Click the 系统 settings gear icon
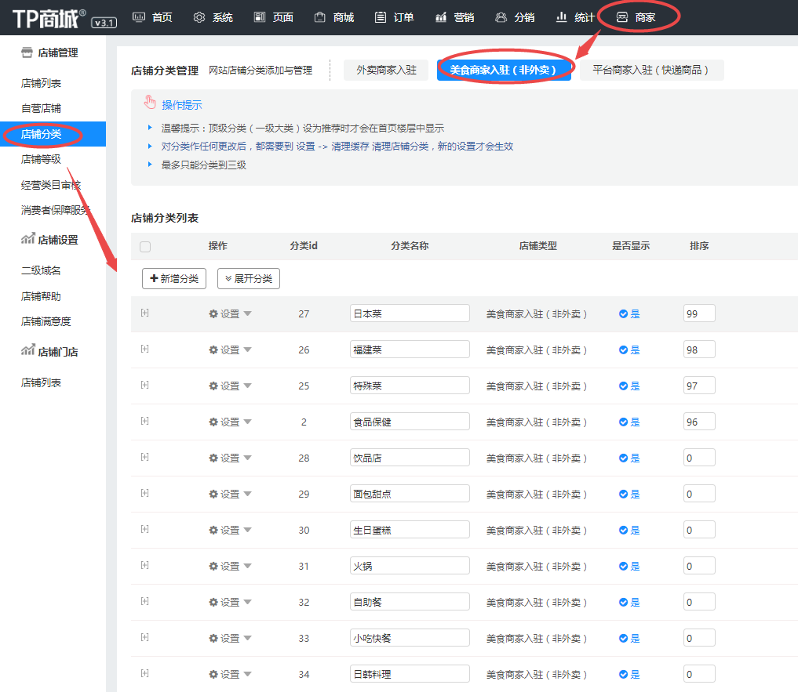 pyautogui.click(x=199, y=16)
